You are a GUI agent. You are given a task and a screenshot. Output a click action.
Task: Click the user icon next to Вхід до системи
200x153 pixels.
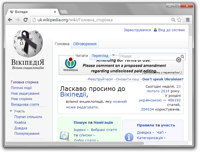(155, 30)
